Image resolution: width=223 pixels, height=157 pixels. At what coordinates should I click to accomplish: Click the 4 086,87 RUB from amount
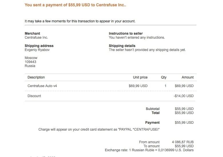coord(183,142)
